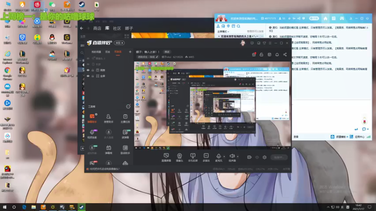Add a new scene with plus button
The image size is (376, 211).
click(130, 52)
